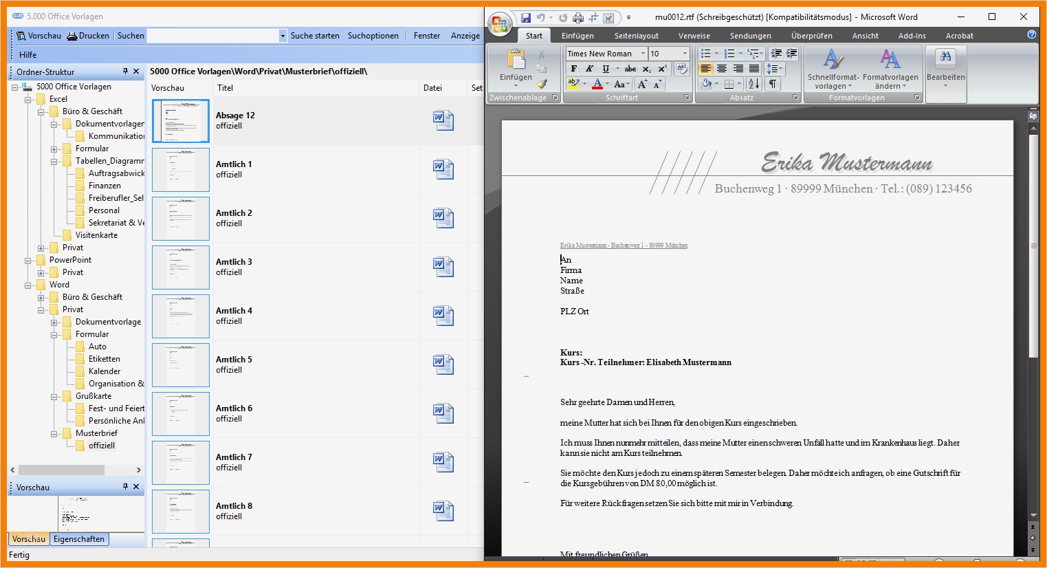Click the Hilfe button
1047x568 pixels.
coord(28,54)
